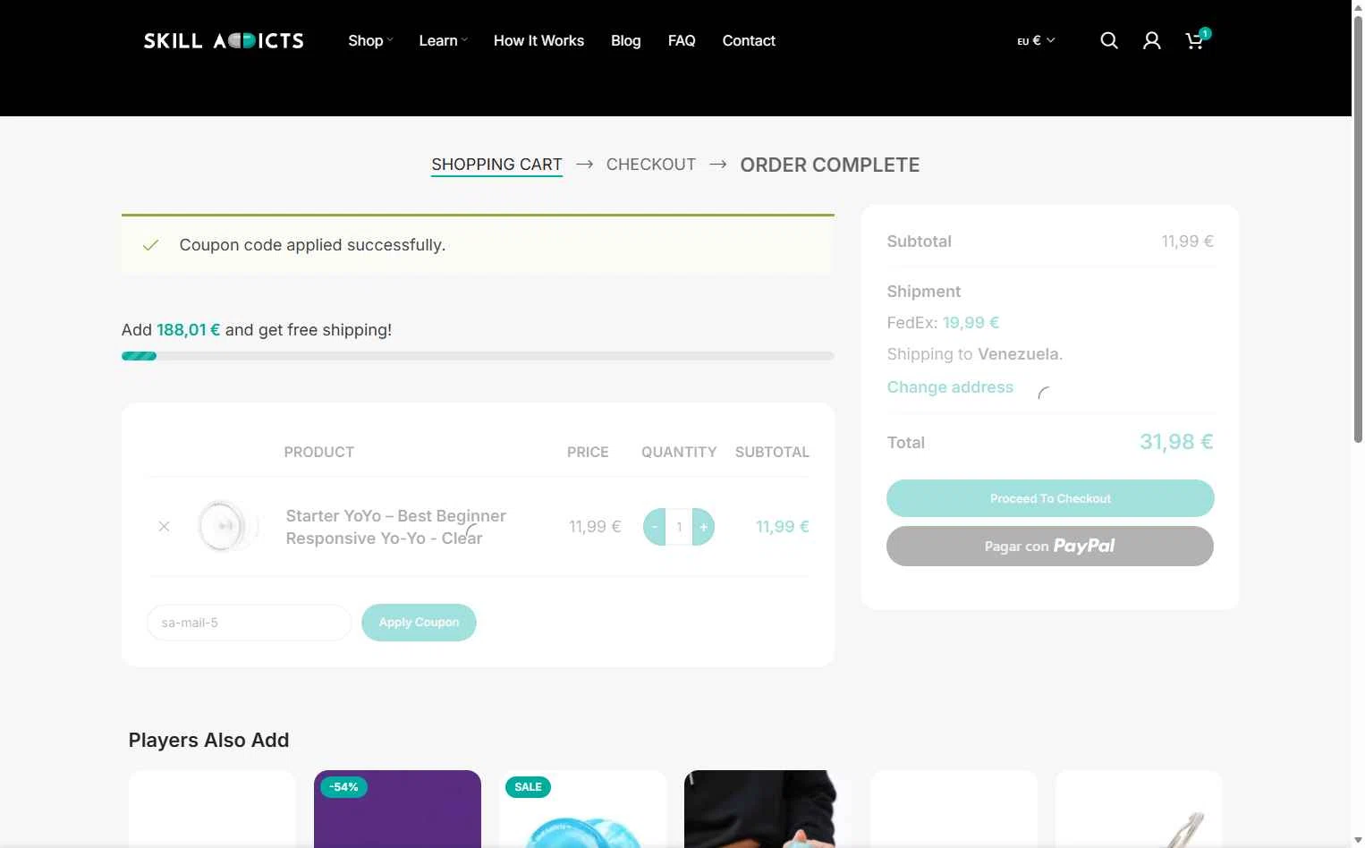
Task: Open the Contact page
Action: tap(749, 40)
